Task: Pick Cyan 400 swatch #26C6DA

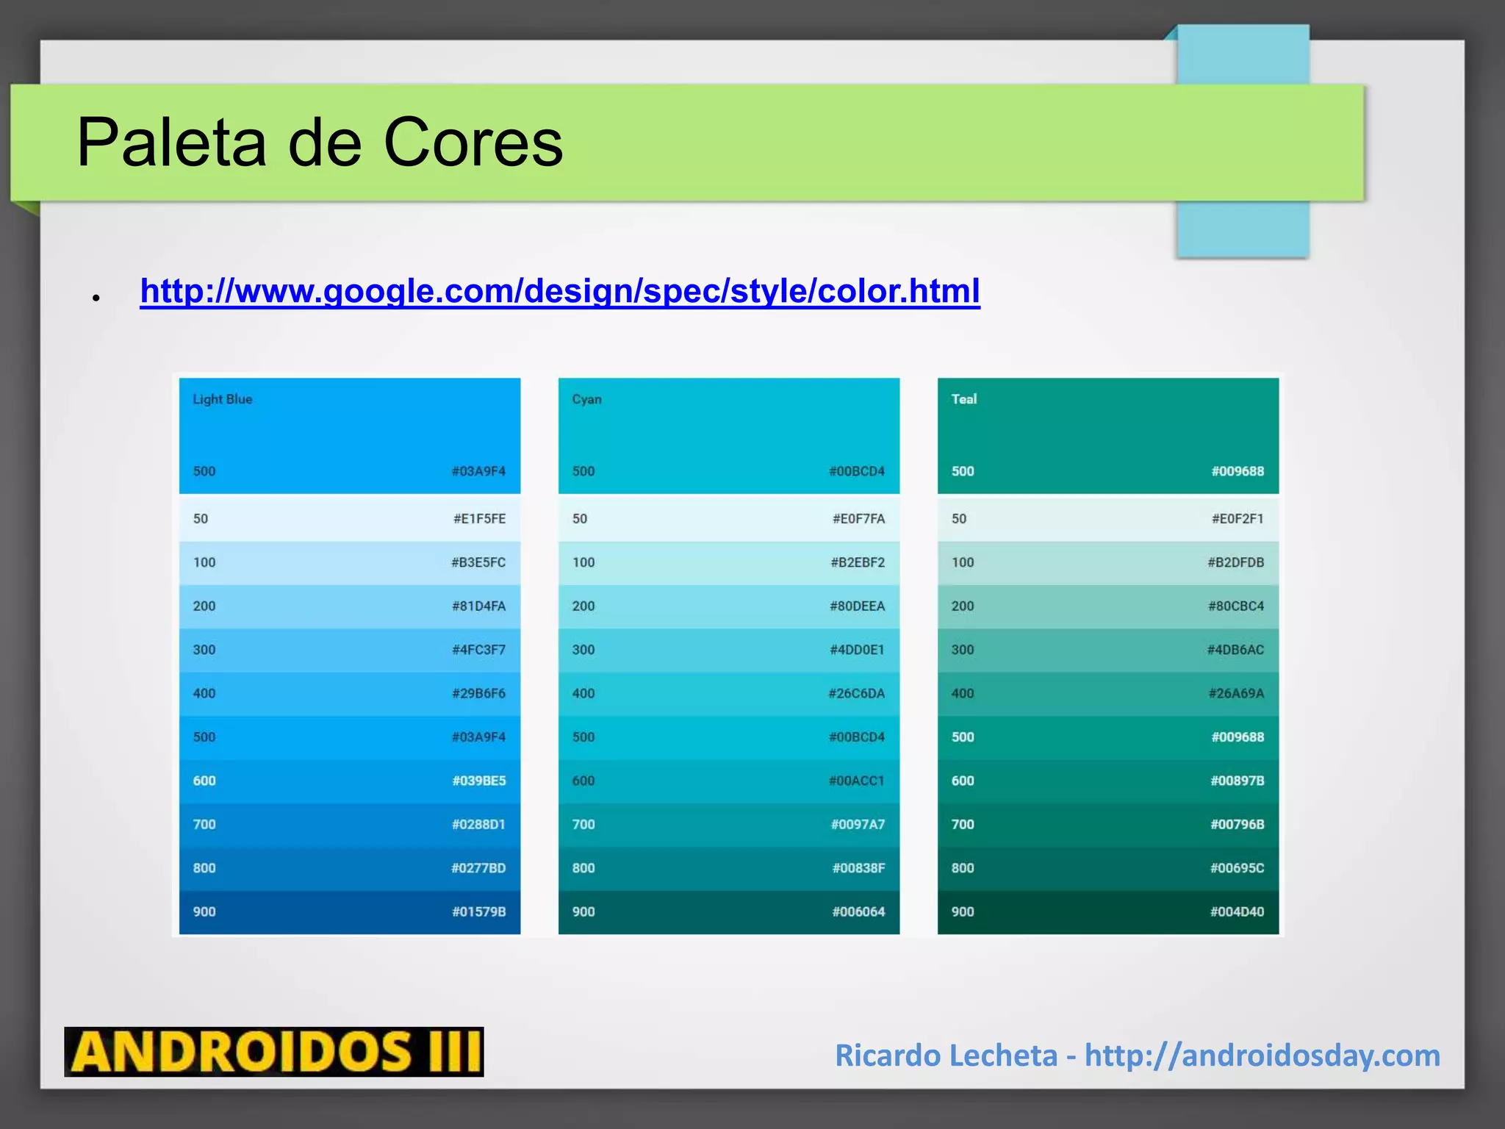Action: [x=729, y=694]
